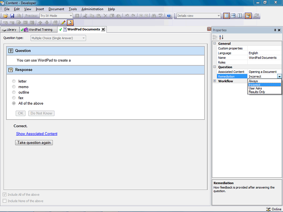Switch to the Library tab
The width and height of the screenshot is (283, 212).
tap(10, 30)
